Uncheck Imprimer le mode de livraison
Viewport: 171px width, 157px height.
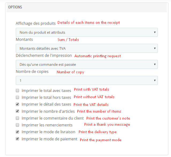click(x=17, y=132)
